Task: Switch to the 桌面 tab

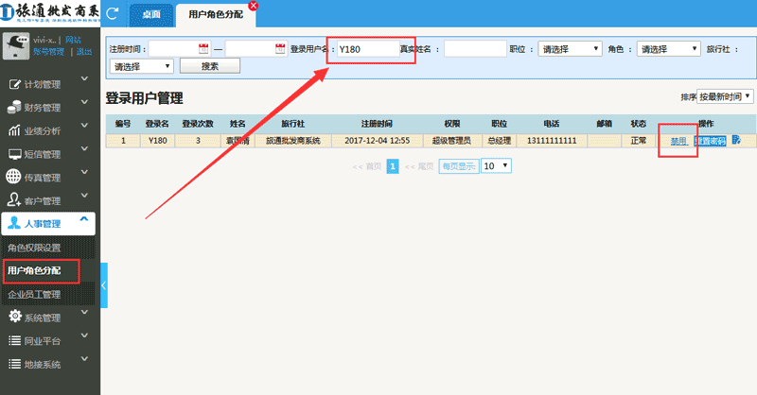Action: [x=150, y=16]
